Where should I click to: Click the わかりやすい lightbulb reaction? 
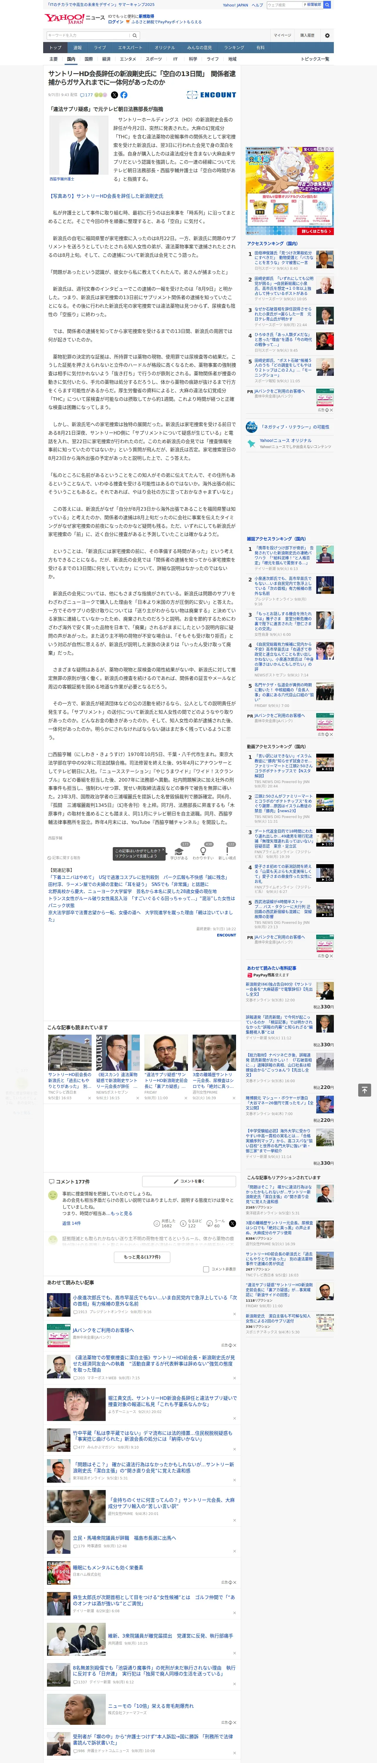[203, 852]
